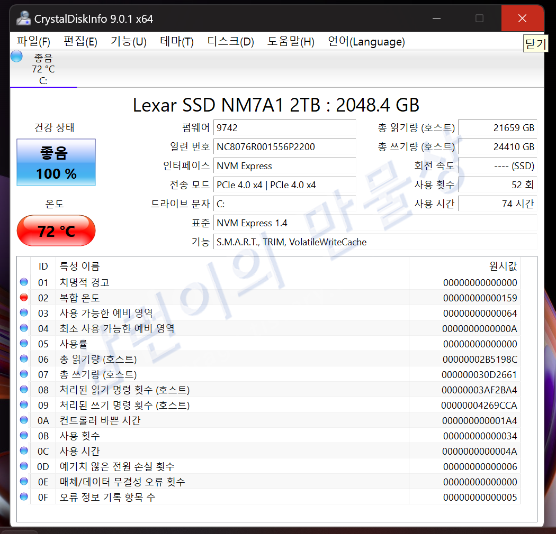Select the 복합 온도 attribute row

point(269,298)
